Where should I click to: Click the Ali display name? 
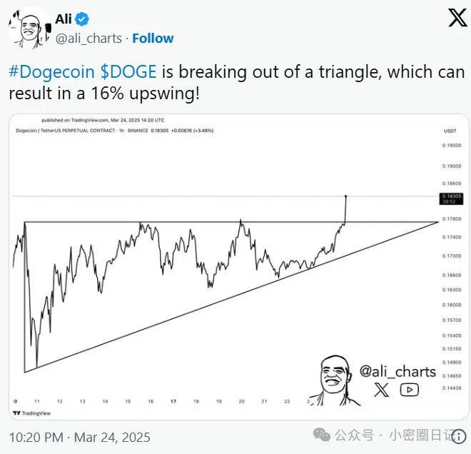(x=64, y=19)
